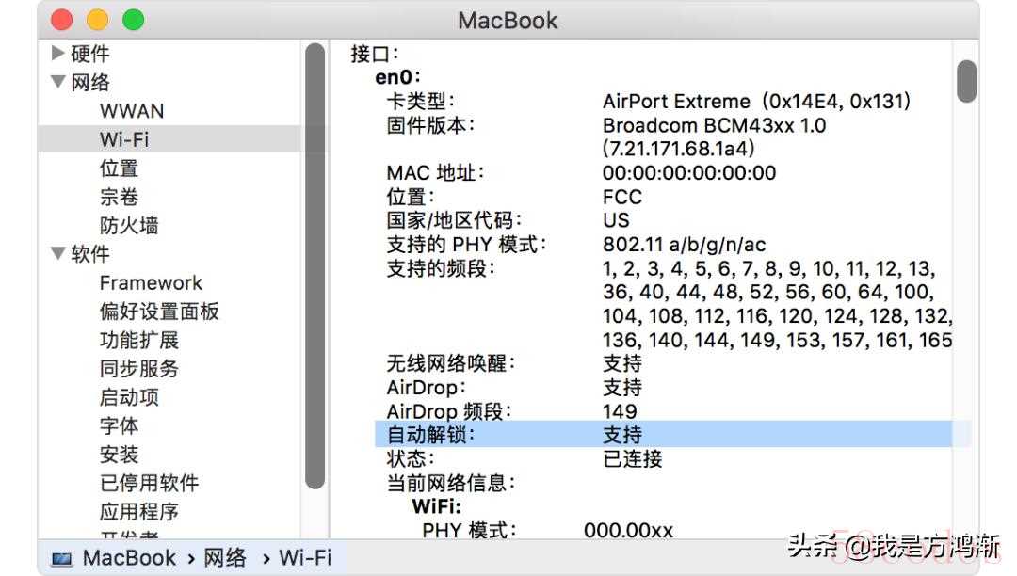The width and height of the screenshot is (1017, 576).
Task: Select the highlighted 自动解锁 row
Action: [663, 434]
